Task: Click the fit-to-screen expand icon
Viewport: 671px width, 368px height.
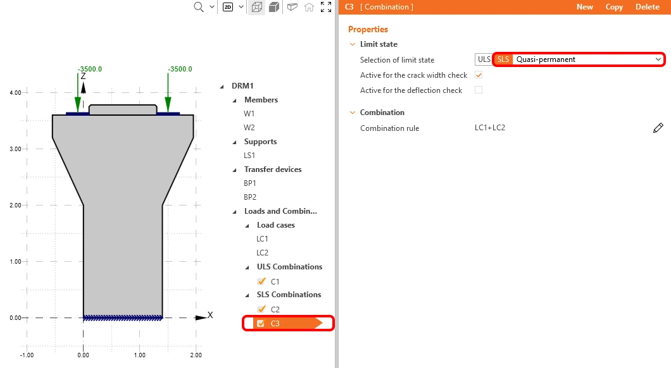Action: (x=326, y=7)
